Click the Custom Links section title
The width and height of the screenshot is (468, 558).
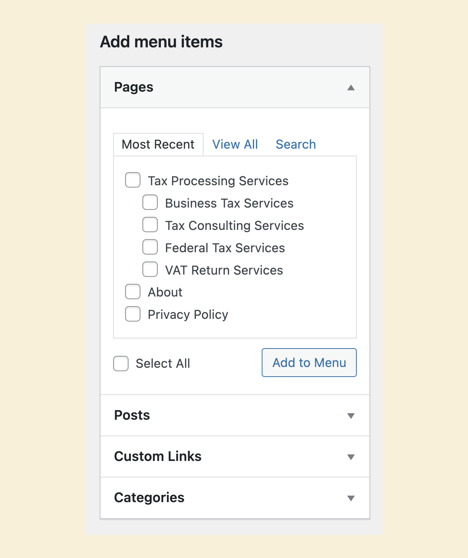158,456
